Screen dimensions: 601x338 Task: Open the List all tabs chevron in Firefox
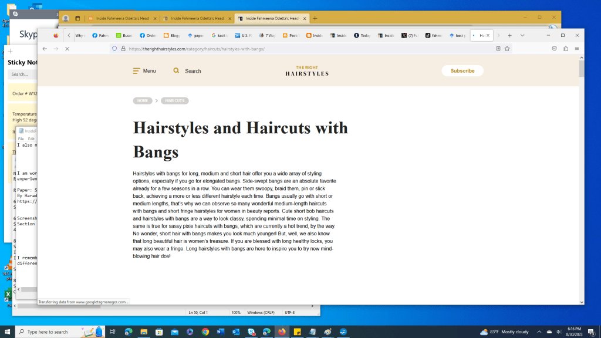click(x=522, y=35)
